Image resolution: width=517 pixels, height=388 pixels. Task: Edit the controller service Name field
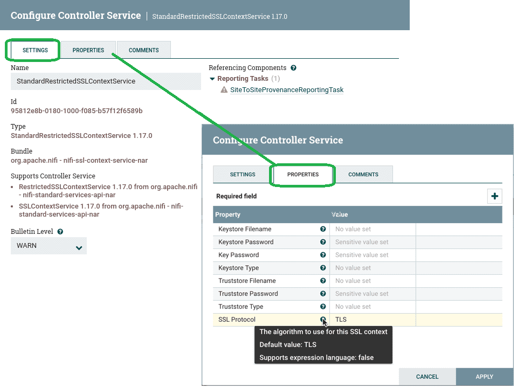click(106, 81)
